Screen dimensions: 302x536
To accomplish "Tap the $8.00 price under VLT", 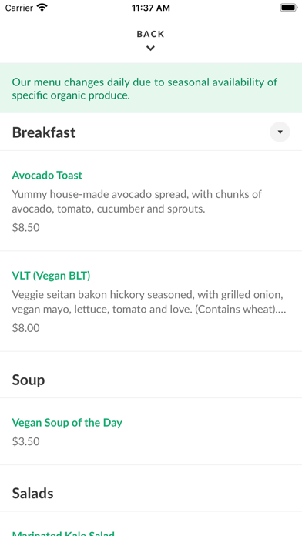I will coord(25,328).
